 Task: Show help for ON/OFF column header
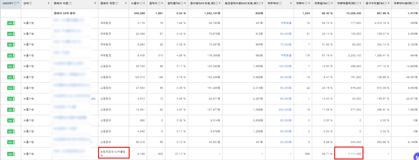pyautogui.click(x=15, y=3)
